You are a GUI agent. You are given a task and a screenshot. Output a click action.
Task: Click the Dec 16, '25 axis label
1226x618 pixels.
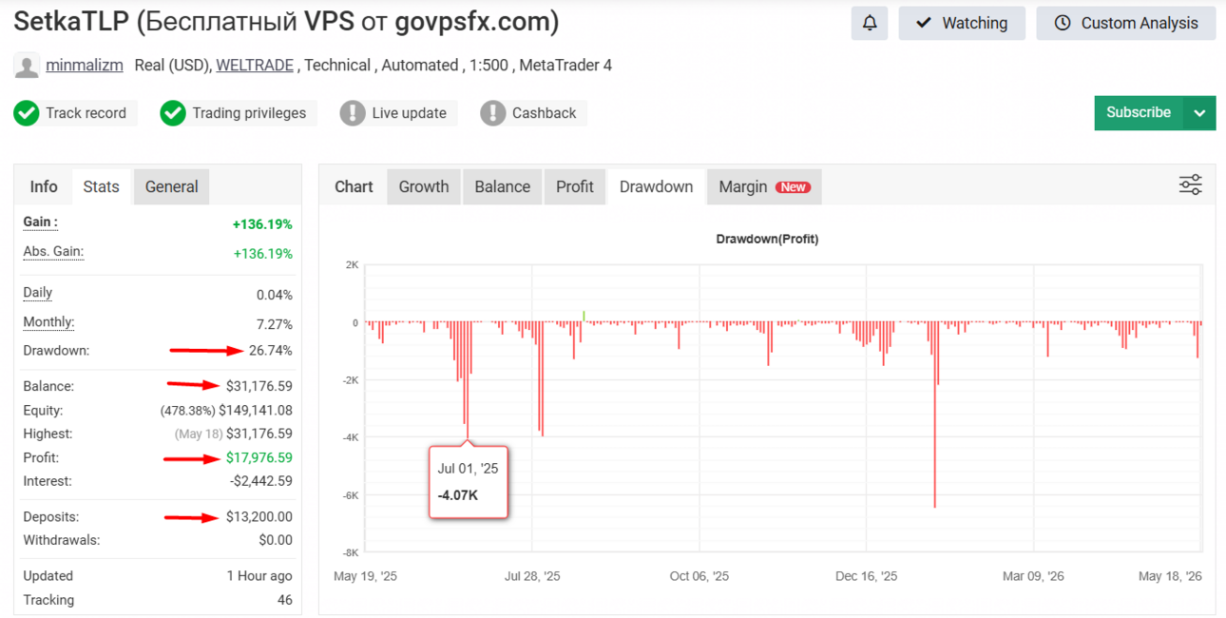866,576
